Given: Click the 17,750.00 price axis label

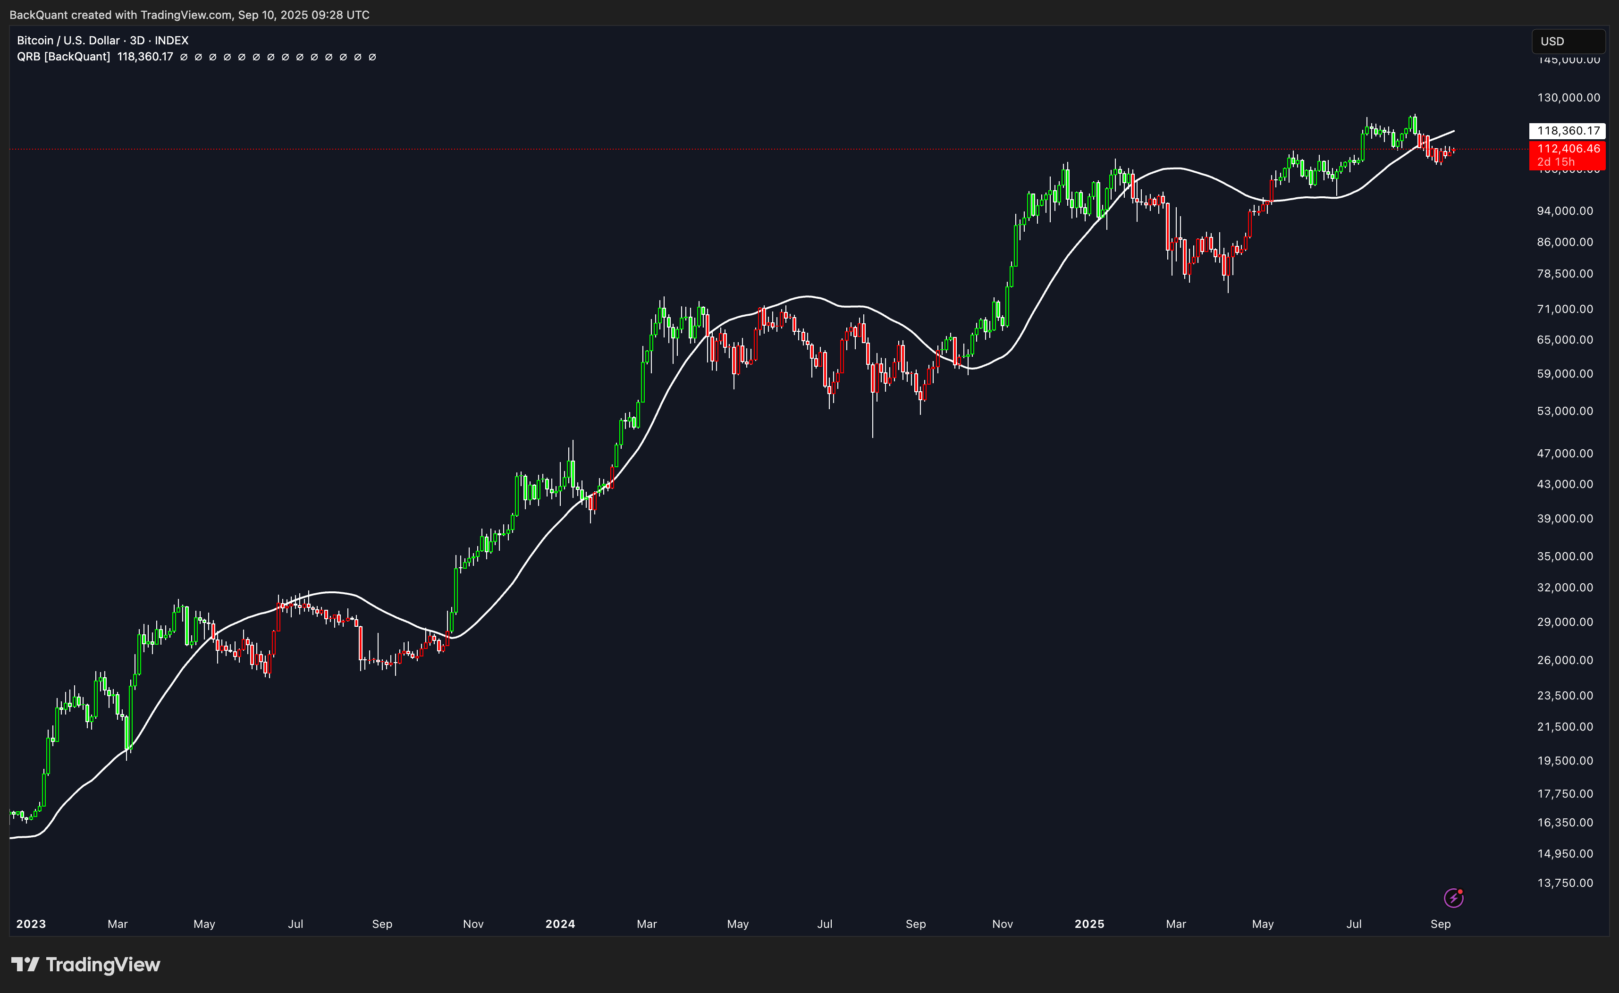Looking at the screenshot, I should (x=1564, y=794).
